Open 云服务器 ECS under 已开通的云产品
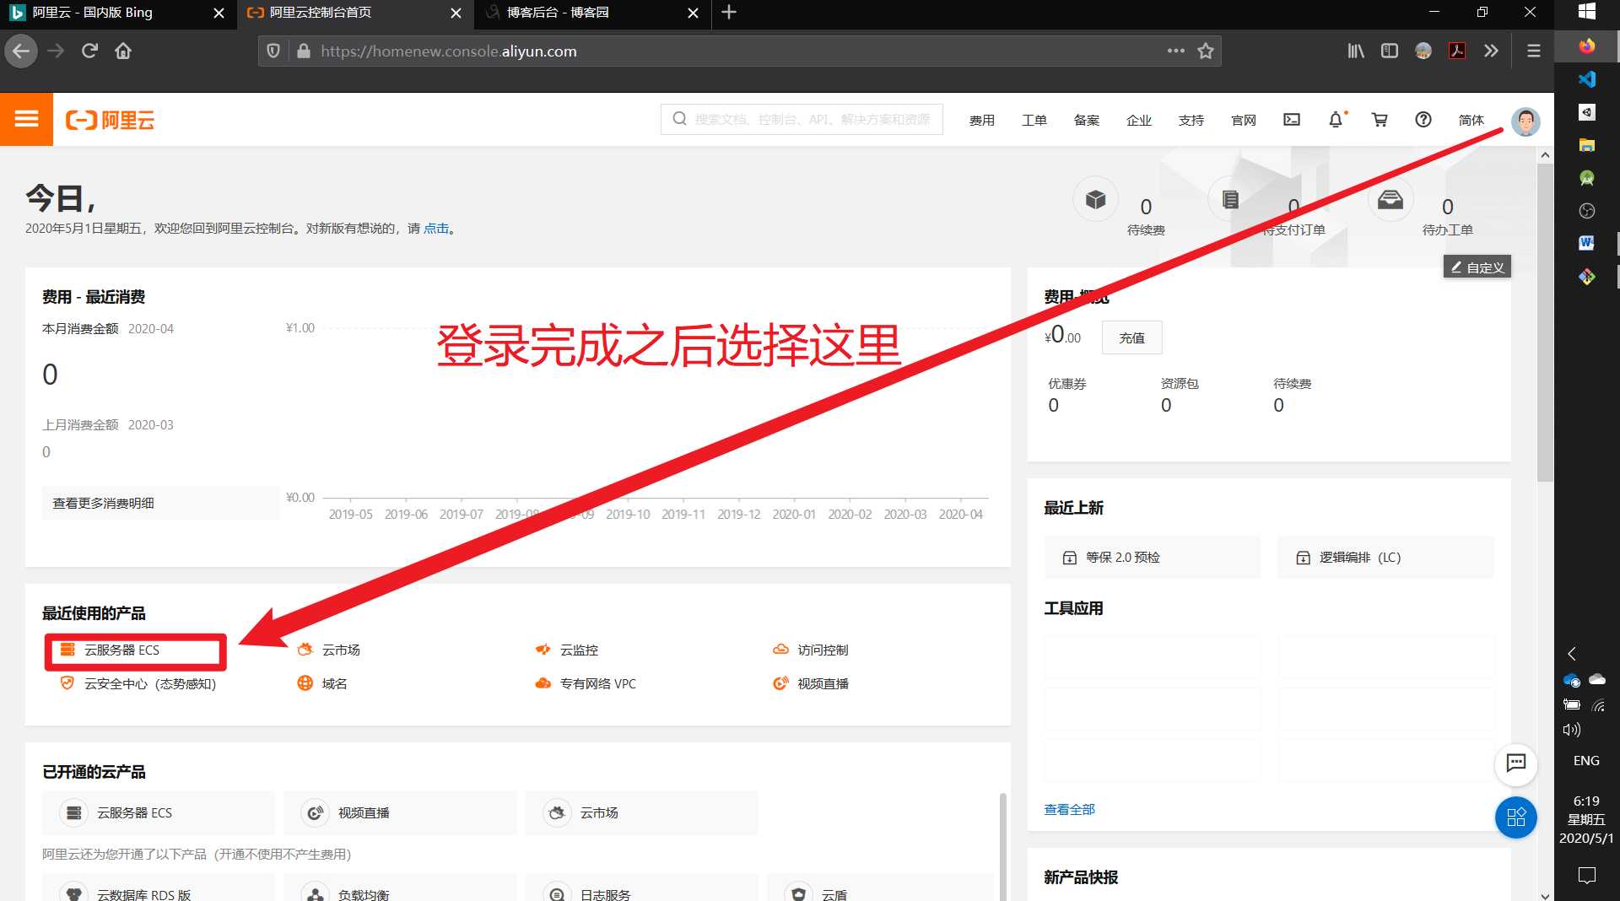Screen dimensions: 1620x901 coord(159,812)
